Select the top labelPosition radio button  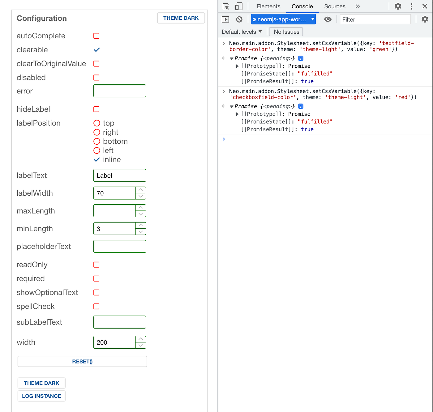97,123
